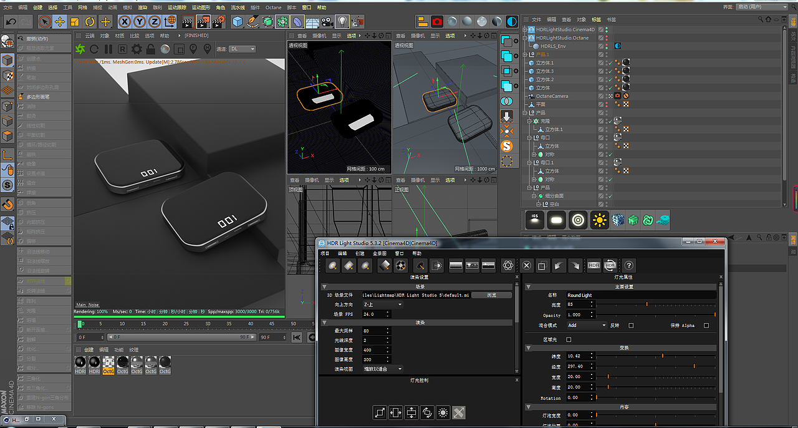Open the 全景图 menu in HDR Light Studio
Image resolution: width=798 pixels, height=428 pixels.
point(380,253)
